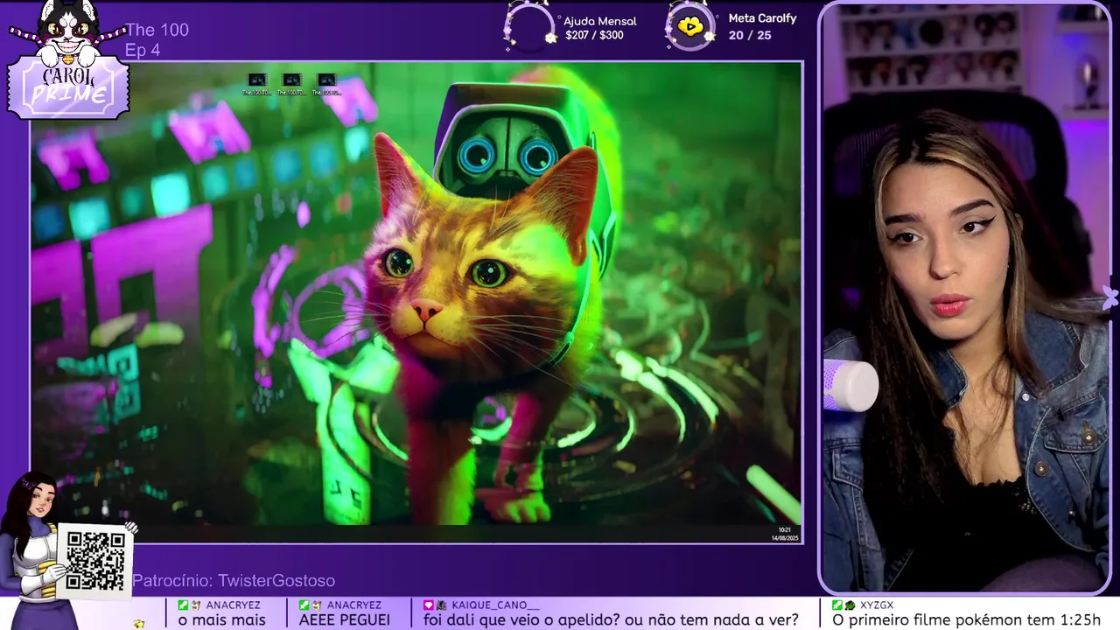The width and height of the screenshot is (1120, 630).
Task: Click the chat message 'o mais mais'
Action: click(x=221, y=619)
